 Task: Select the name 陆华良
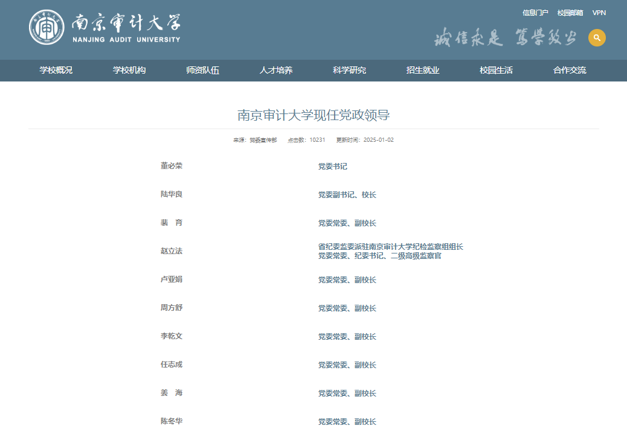[x=172, y=194]
